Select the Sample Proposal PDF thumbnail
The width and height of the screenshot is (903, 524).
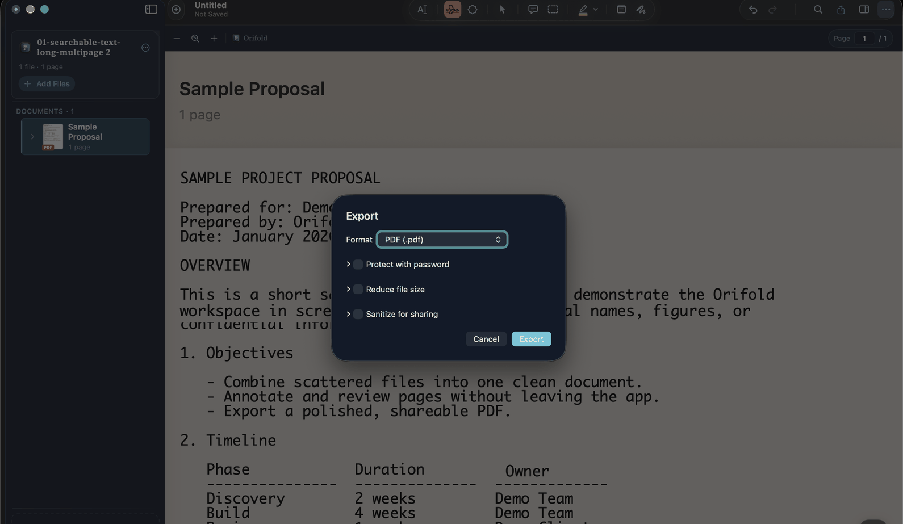tap(53, 137)
